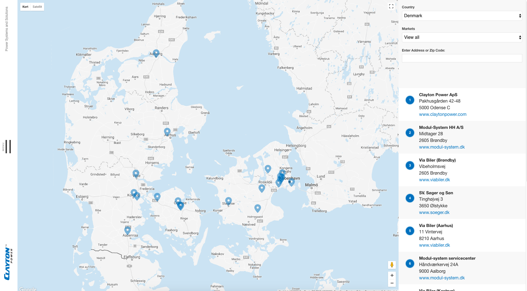Pick up the Street View pegman
Viewport: 527px width, 291px height.
pos(392,265)
